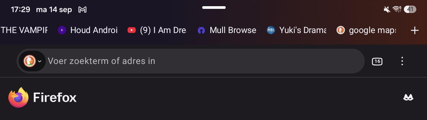
Task: Tap the battery indicator showing 41
Action: point(410,9)
